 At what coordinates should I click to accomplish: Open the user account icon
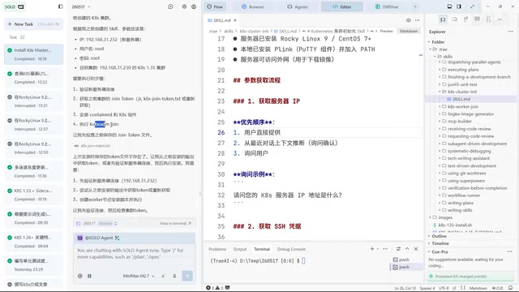point(194,6)
